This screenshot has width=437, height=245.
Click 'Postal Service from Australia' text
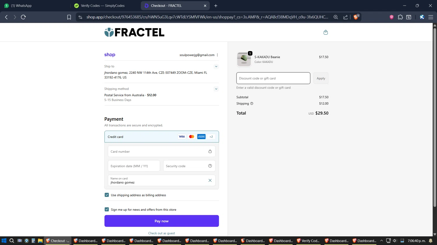(x=124, y=95)
